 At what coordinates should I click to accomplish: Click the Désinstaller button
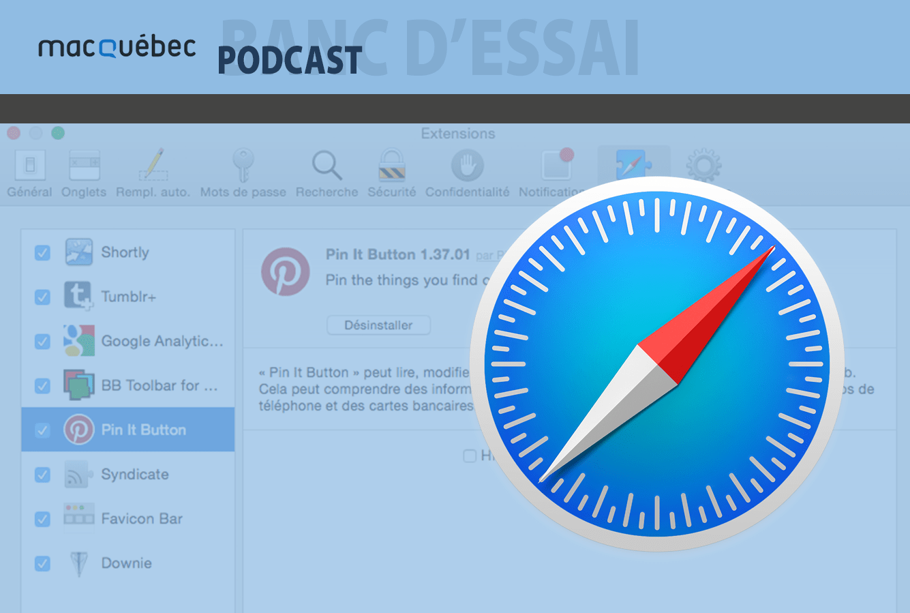378,325
